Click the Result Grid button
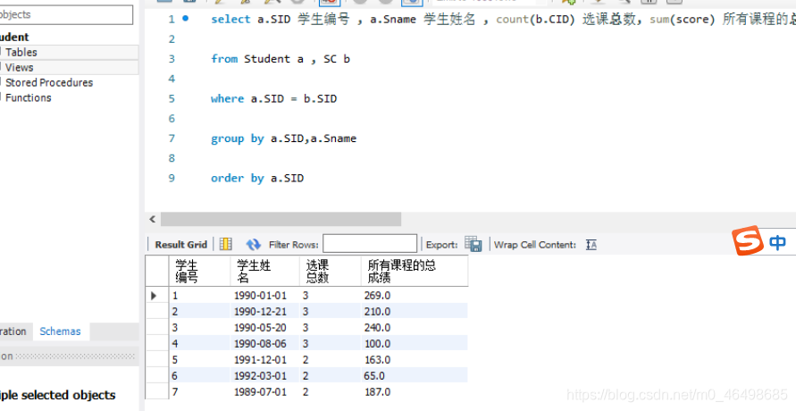 [x=181, y=245]
